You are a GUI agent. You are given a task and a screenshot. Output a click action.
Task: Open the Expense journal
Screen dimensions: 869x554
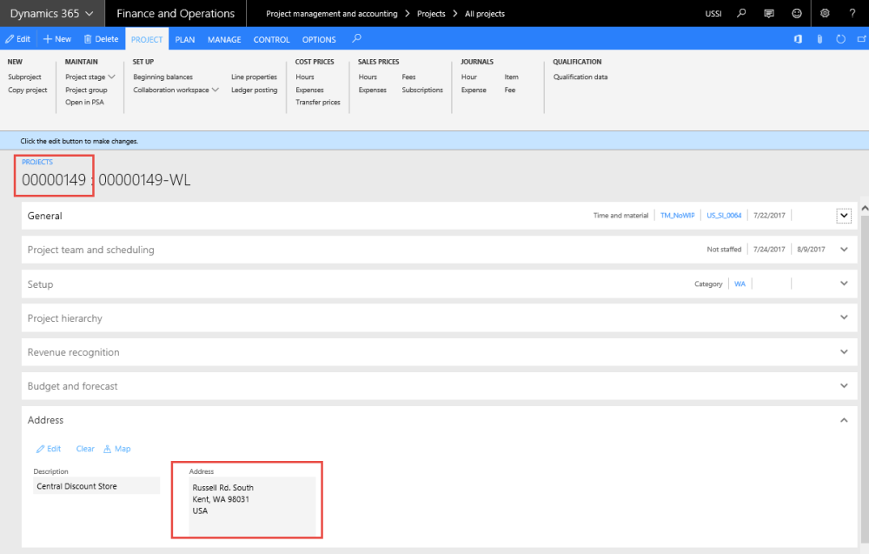pos(474,90)
